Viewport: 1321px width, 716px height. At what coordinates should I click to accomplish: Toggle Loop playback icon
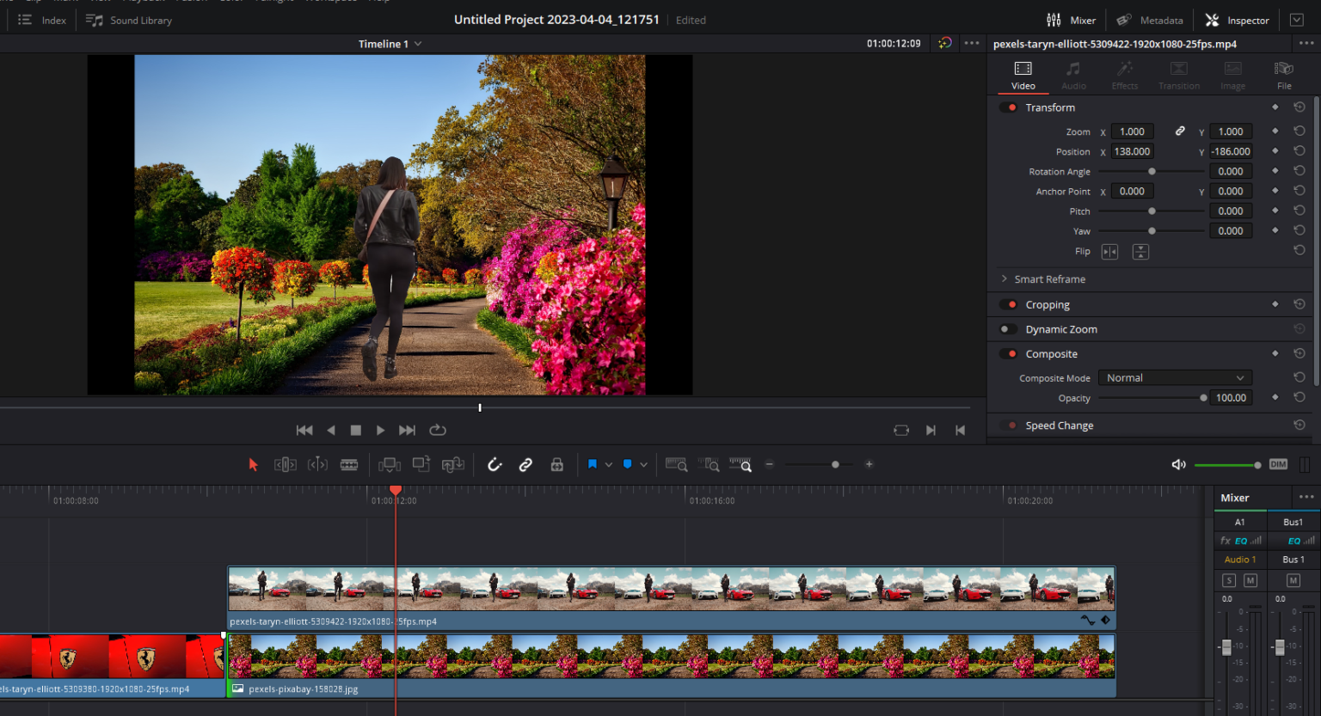[x=438, y=430]
